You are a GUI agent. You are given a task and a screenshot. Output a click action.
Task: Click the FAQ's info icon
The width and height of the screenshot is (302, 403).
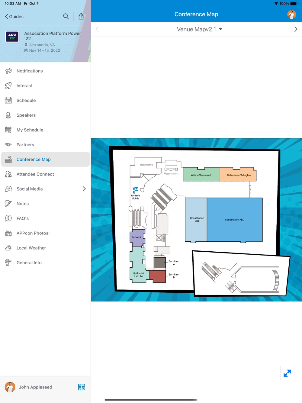click(x=8, y=218)
